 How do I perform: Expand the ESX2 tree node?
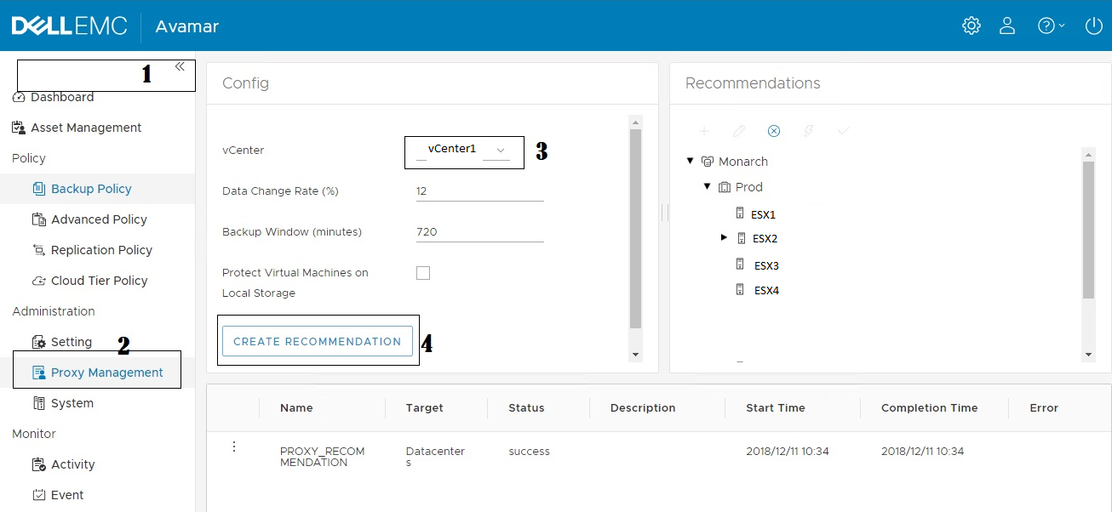click(725, 238)
